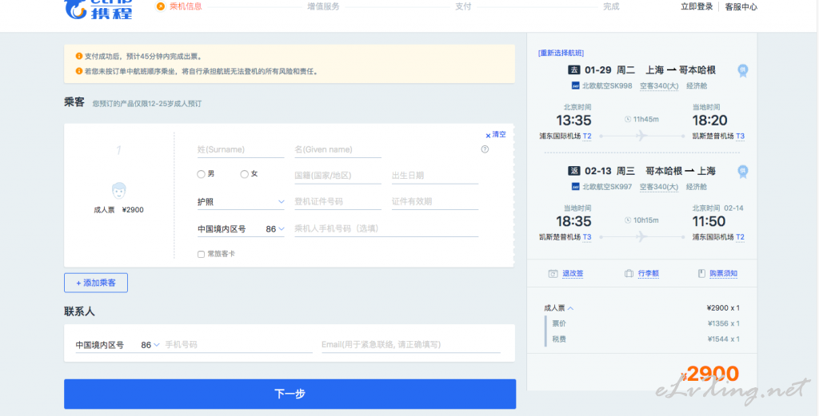Click the contact Email field
Screen dimensions: 819x416
click(411, 345)
